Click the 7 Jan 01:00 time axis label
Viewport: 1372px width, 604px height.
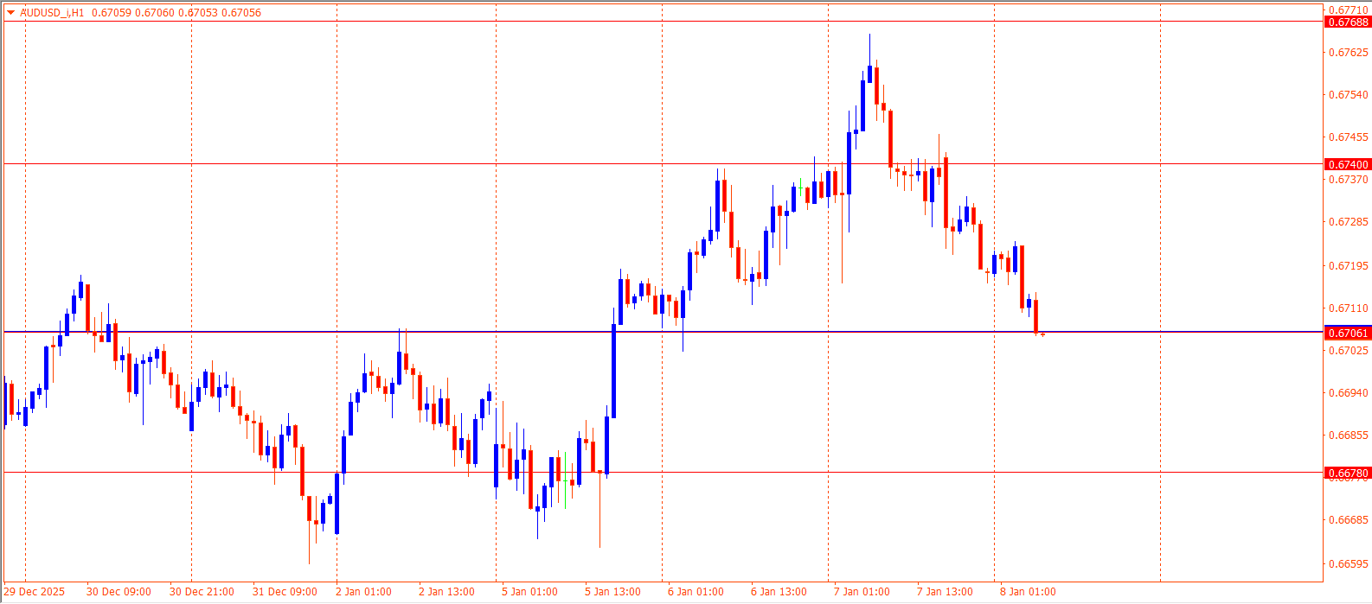point(862,592)
